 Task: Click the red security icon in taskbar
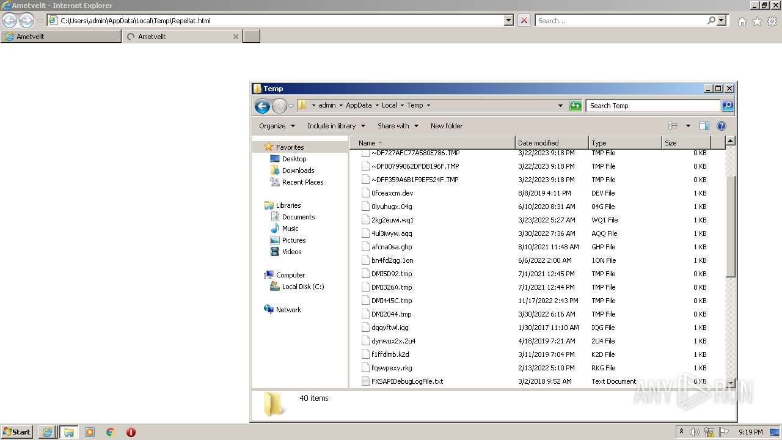[131, 432]
